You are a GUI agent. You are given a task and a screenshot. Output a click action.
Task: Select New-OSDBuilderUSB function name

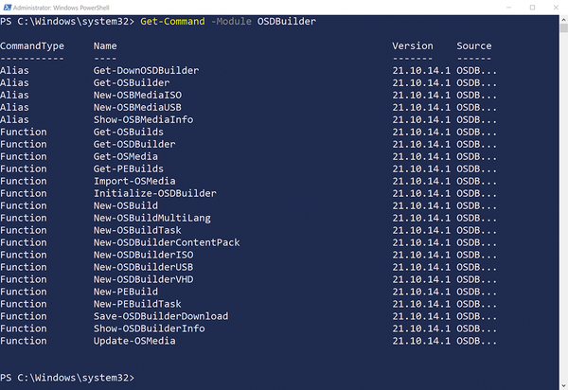pyautogui.click(x=144, y=267)
